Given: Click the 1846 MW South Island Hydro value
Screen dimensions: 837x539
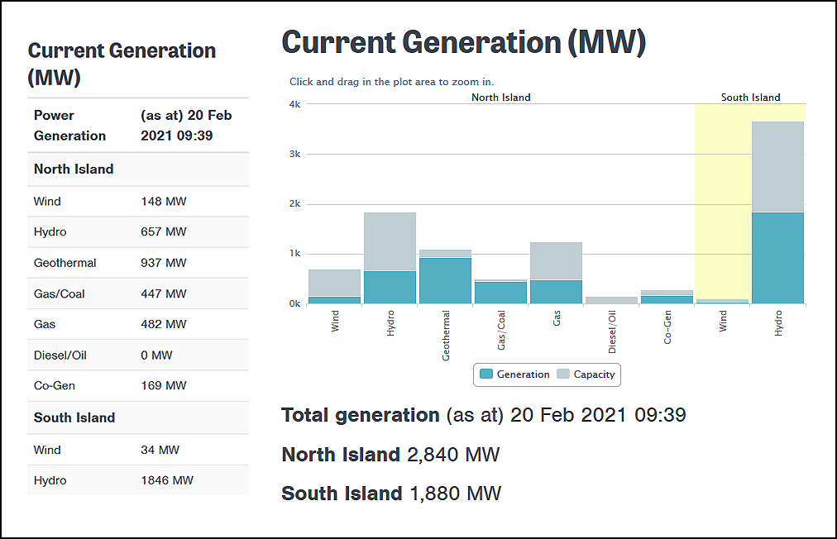Looking at the screenshot, I should (167, 480).
